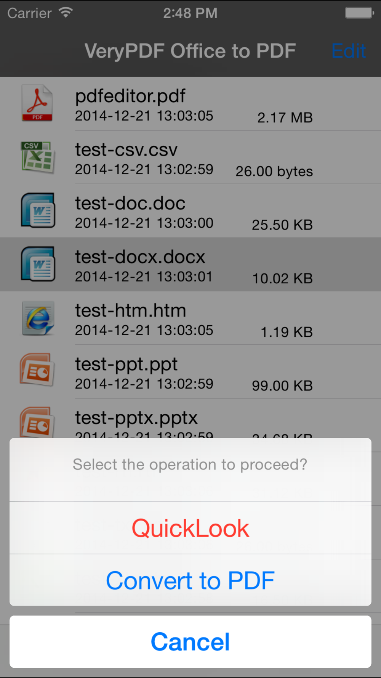The height and width of the screenshot is (678, 381).
Task: Tap the PowerPoint icon beside test-pptx.pptx
Action: [x=37, y=422]
